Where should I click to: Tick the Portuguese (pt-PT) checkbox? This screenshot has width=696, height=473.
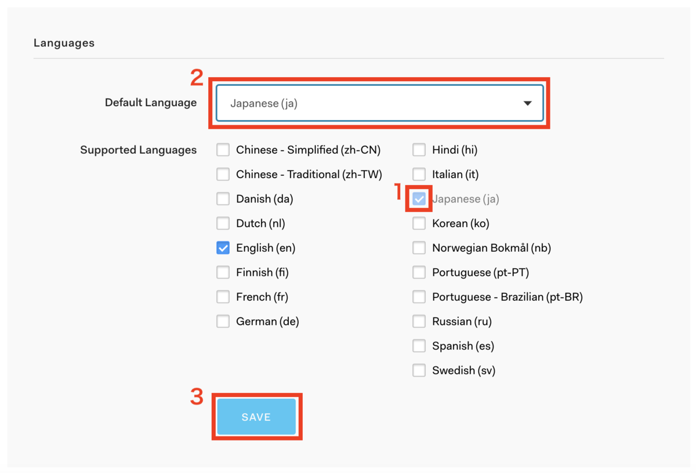click(419, 272)
